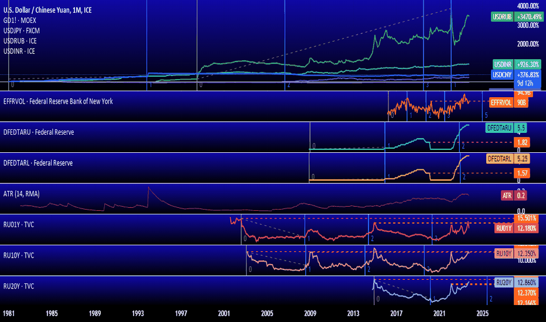
Task: Select the USDRUB · ICE legend entry
Action: click(x=20, y=41)
